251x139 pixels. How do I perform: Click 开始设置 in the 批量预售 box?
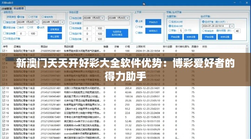pyautogui.click(x=175, y=37)
